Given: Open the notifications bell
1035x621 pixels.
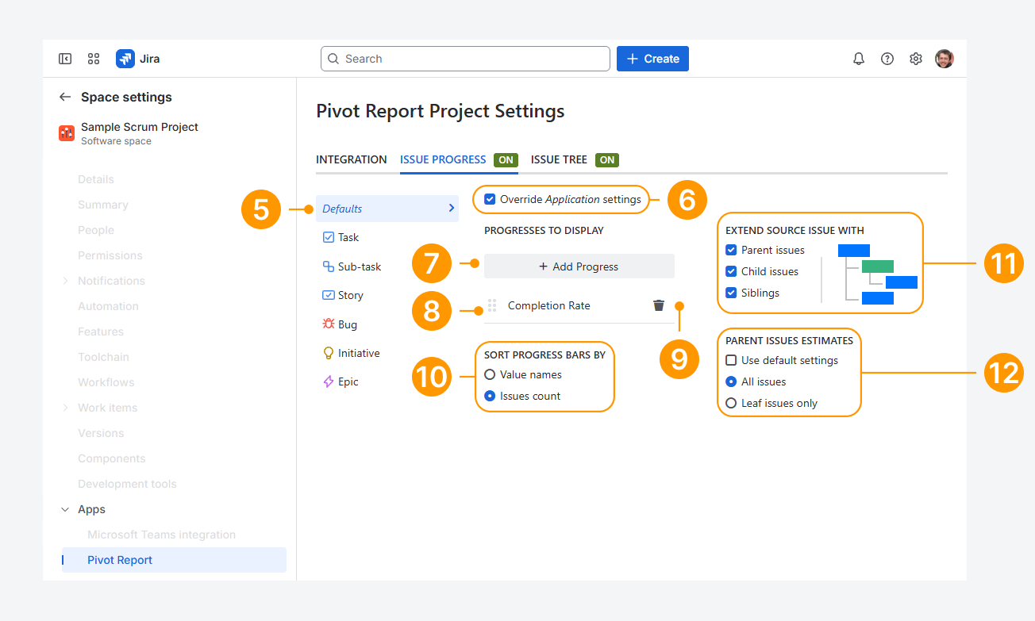Looking at the screenshot, I should pos(859,59).
